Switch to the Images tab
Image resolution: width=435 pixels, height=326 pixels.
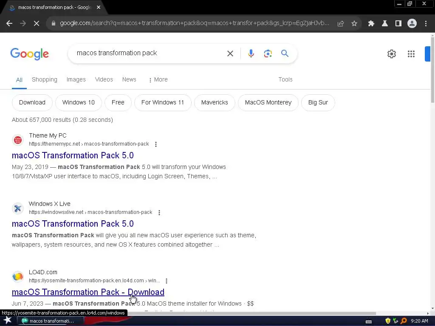point(76,79)
